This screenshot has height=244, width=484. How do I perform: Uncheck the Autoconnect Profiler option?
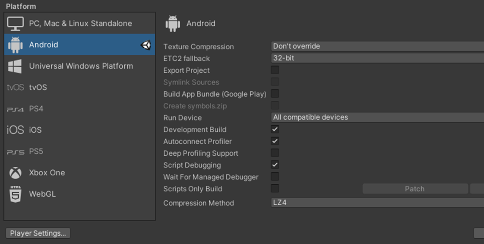tap(275, 141)
